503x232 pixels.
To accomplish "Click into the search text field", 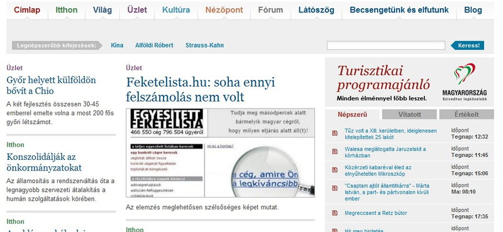I will [386, 45].
